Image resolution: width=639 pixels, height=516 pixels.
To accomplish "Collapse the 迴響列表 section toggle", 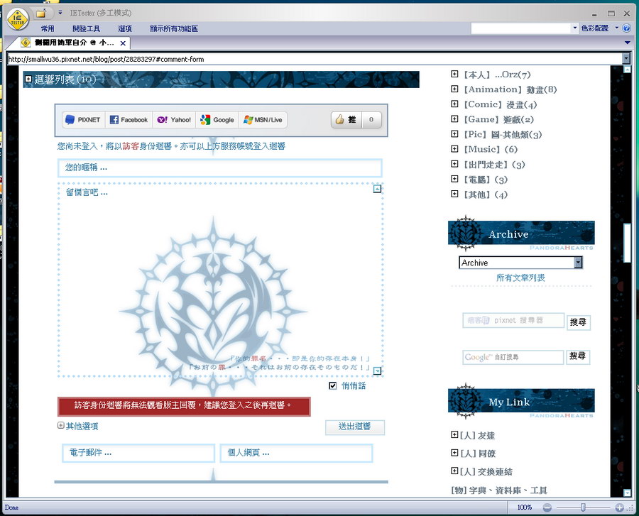I will pos(28,79).
